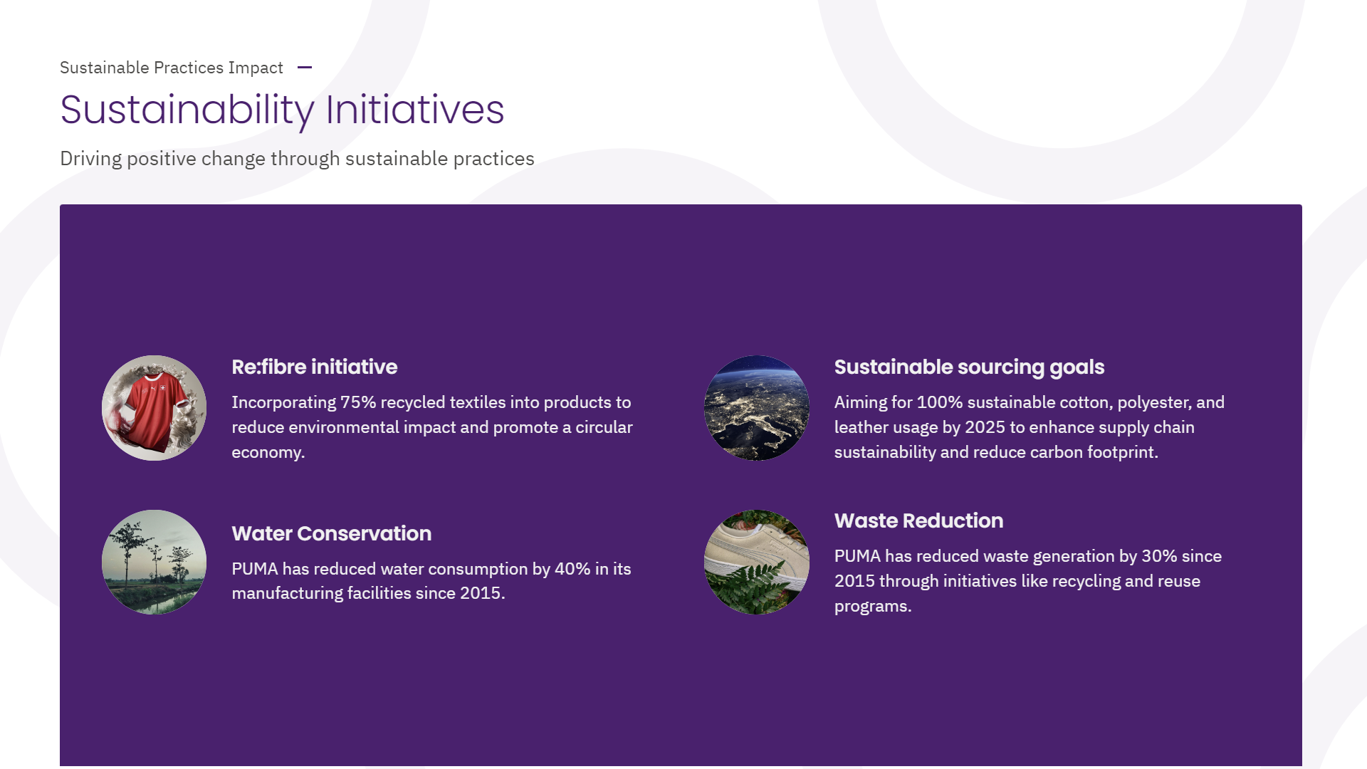Select the Sustainable sourcing goals heading

pos(969,367)
